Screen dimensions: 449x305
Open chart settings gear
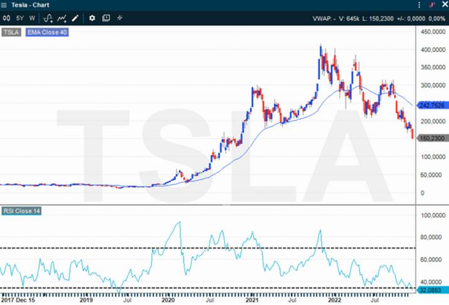pos(92,18)
